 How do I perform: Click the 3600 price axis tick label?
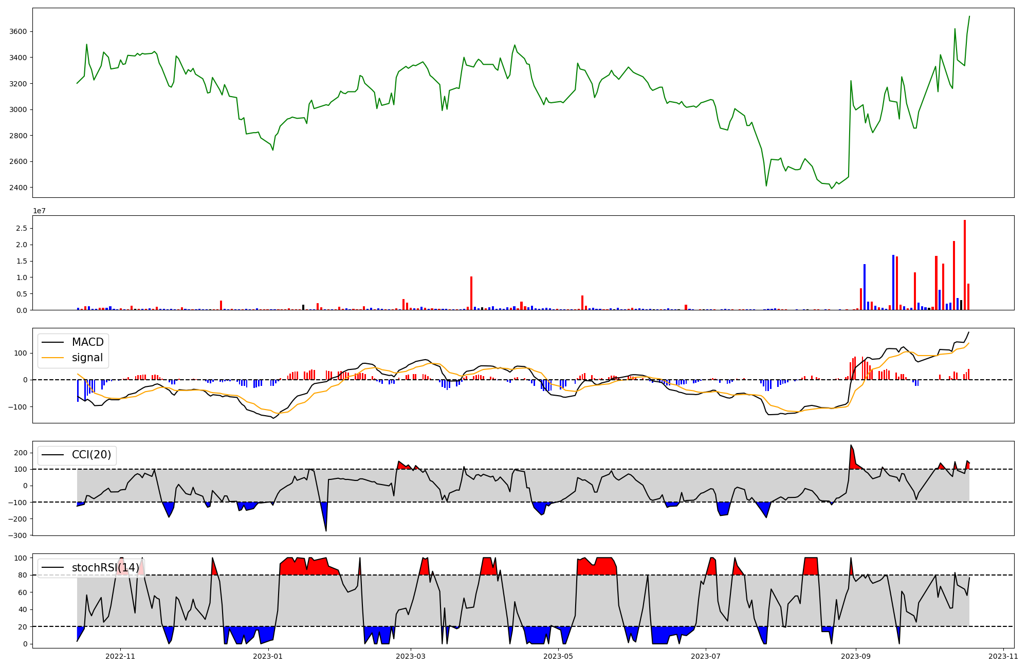[x=18, y=32]
